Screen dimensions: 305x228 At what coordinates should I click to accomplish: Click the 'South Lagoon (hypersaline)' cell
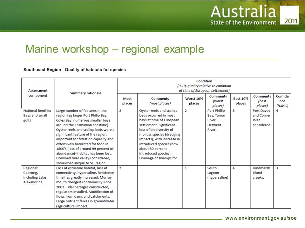[x=218, y=187]
